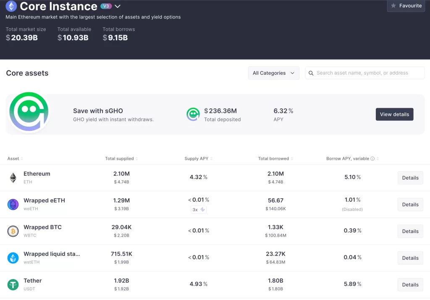Screen dimensions: 430x300
Task: Click Tether Borrow APY 5.89%
Action: point(352,284)
